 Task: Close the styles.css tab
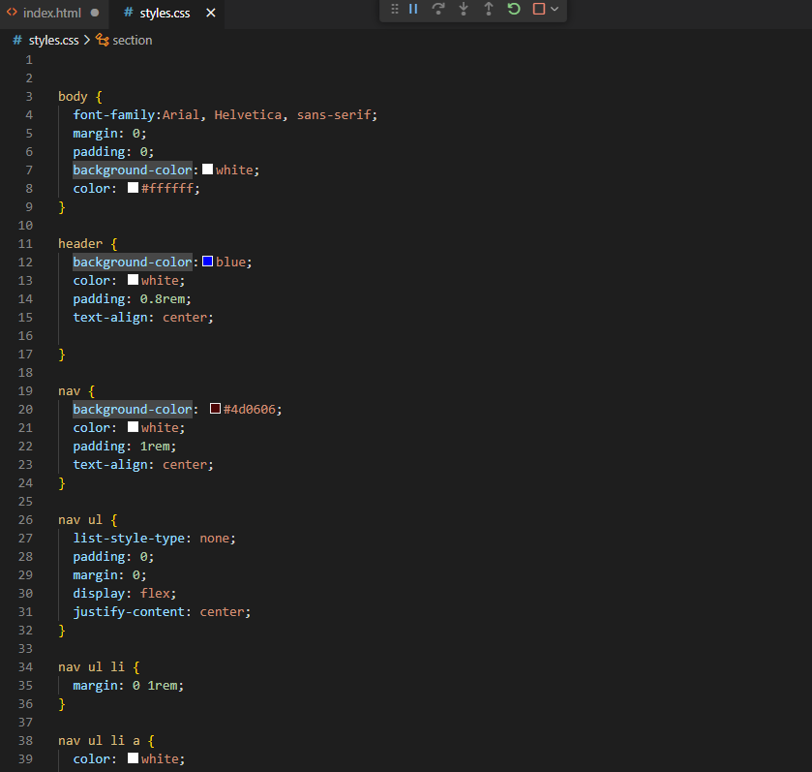(x=211, y=13)
